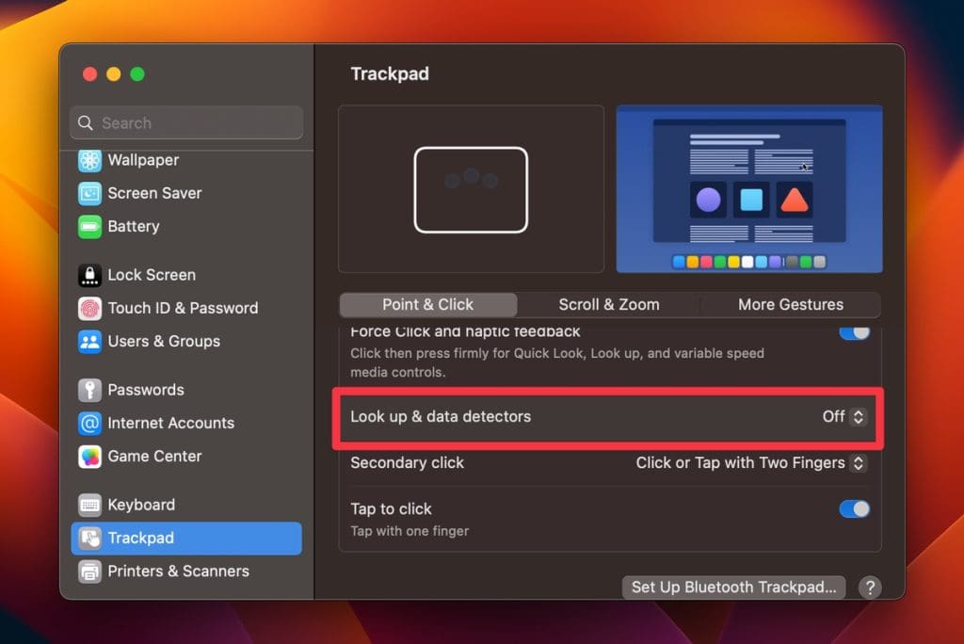The height and width of the screenshot is (644, 964).
Task: Go to Battery settings
Action: click(x=134, y=226)
